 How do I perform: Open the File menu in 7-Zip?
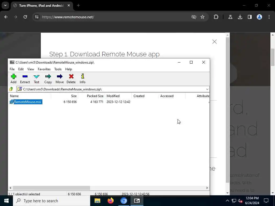12,69
